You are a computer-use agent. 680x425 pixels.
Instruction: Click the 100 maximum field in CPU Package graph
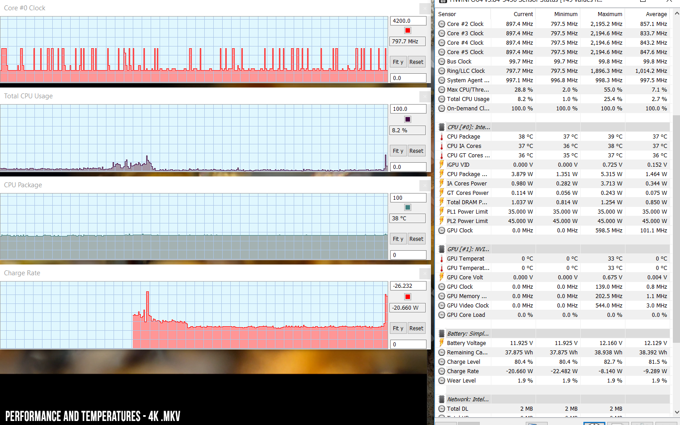tap(408, 198)
